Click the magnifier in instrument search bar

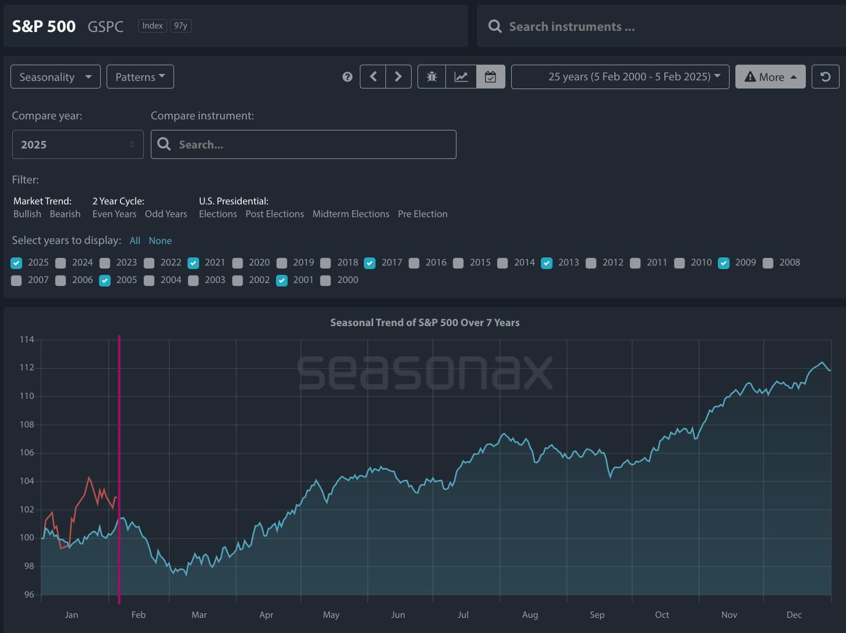[x=495, y=26]
